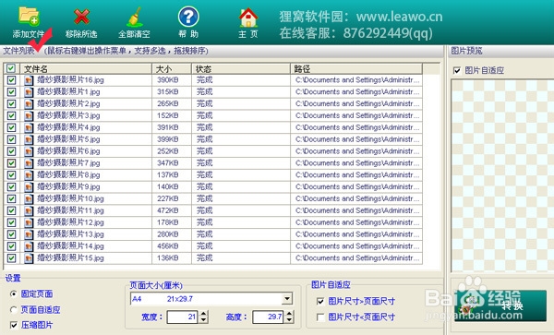Click file icon of 婚纱摄影照片14.jpg
Image resolution: width=554 pixels, height=335 pixels.
click(x=29, y=246)
